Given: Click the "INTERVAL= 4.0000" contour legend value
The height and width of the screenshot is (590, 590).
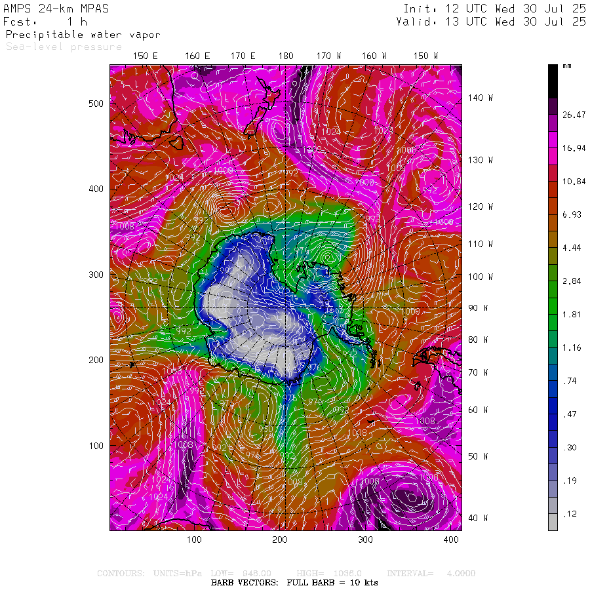Looking at the screenshot, I should [431, 574].
